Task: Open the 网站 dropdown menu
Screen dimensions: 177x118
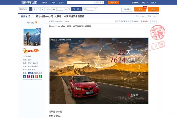Action: pos(45,3)
